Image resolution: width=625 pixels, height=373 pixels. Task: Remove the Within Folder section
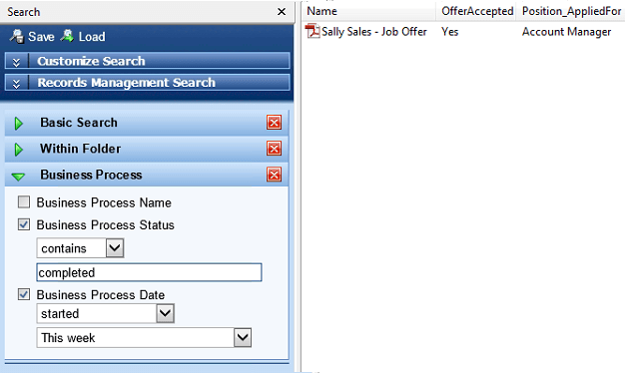(274, 149)
